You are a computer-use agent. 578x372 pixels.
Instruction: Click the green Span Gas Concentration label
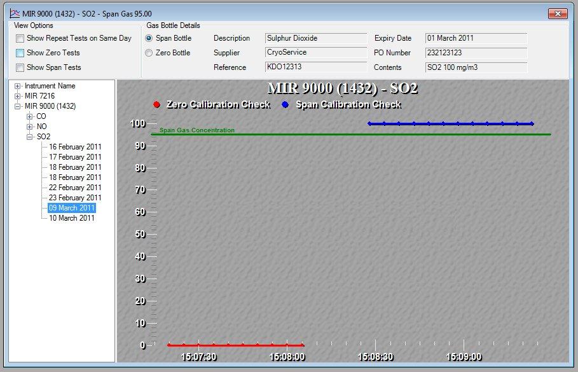[197, 130]
